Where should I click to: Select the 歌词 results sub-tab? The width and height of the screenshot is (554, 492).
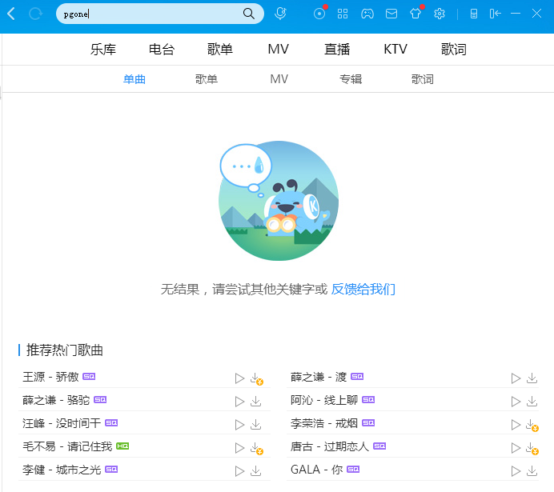422,79
